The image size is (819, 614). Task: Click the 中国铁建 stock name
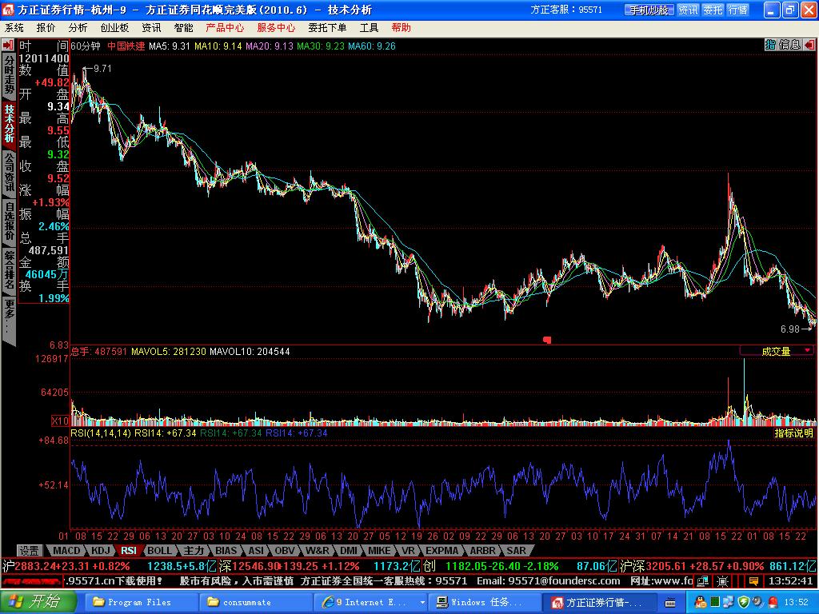pyautogui.click(x=126, y=46)
